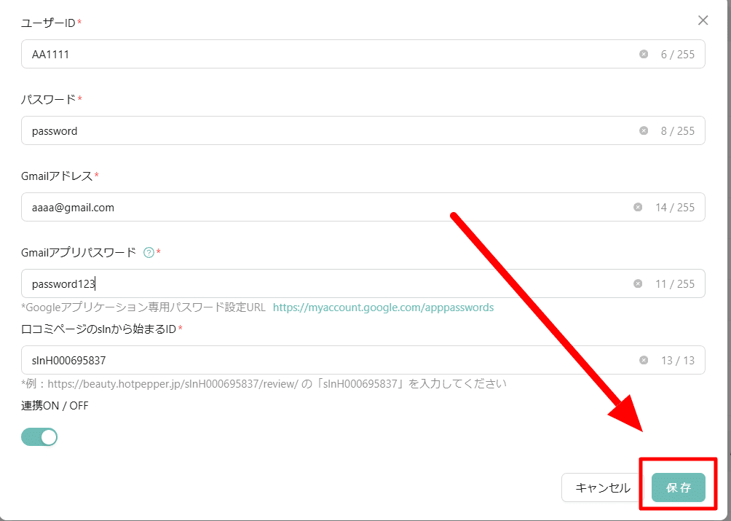Open the myaccount.google.com/apppasswords link
The image size is (731, 521).
point(383,307)
